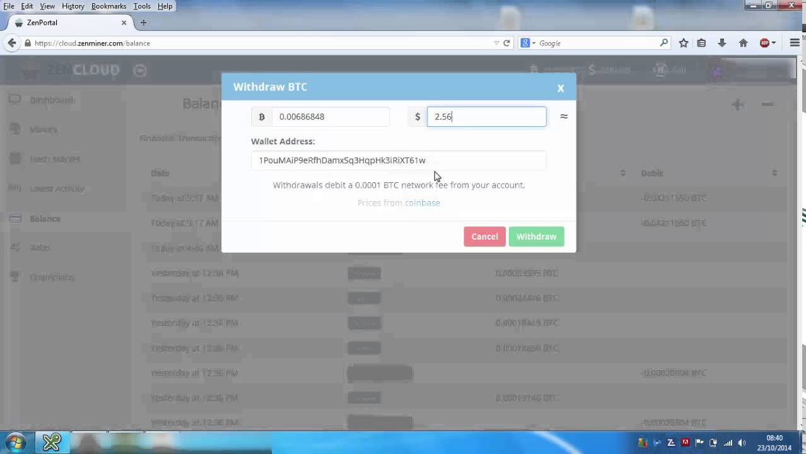This screenshot has height=454, width=806.
Task: Click the BTC amount input field
Action: [x=330, y=117]
